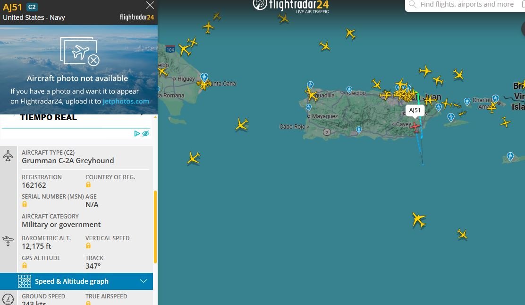Screen dimensions: 525x305
Task: Select the Punta Cana airport pin marker
Action: point(204,77)
